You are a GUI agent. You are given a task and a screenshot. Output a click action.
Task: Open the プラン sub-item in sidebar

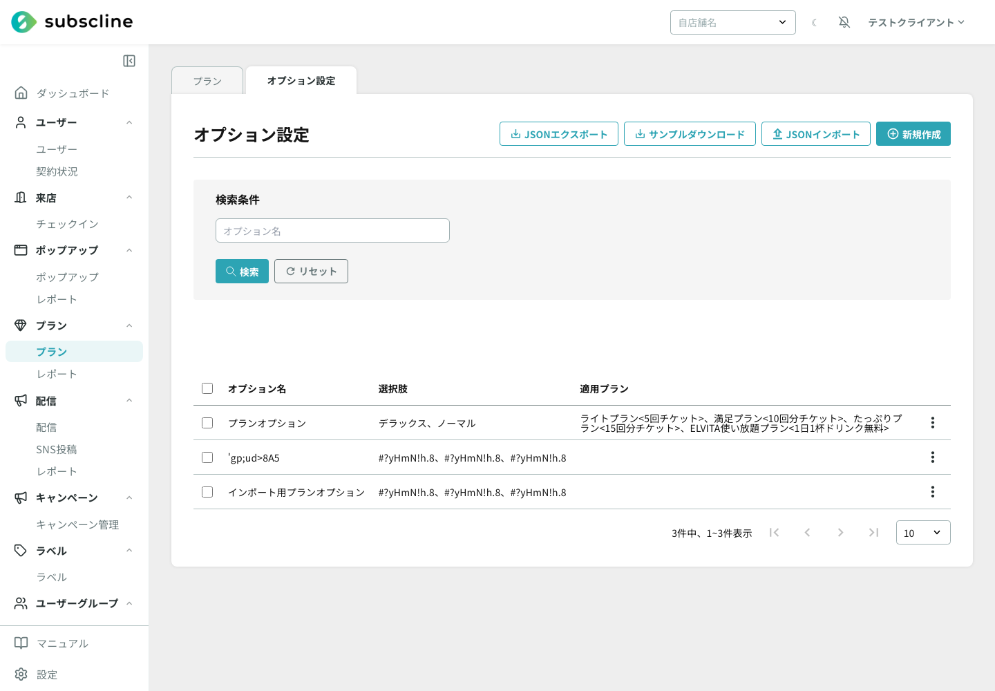[x=74, y=351]
